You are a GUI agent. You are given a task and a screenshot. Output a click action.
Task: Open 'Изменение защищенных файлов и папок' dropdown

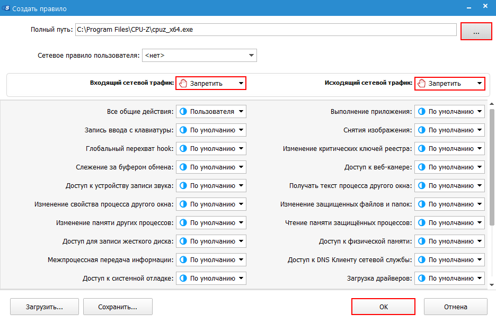point(449,204)
